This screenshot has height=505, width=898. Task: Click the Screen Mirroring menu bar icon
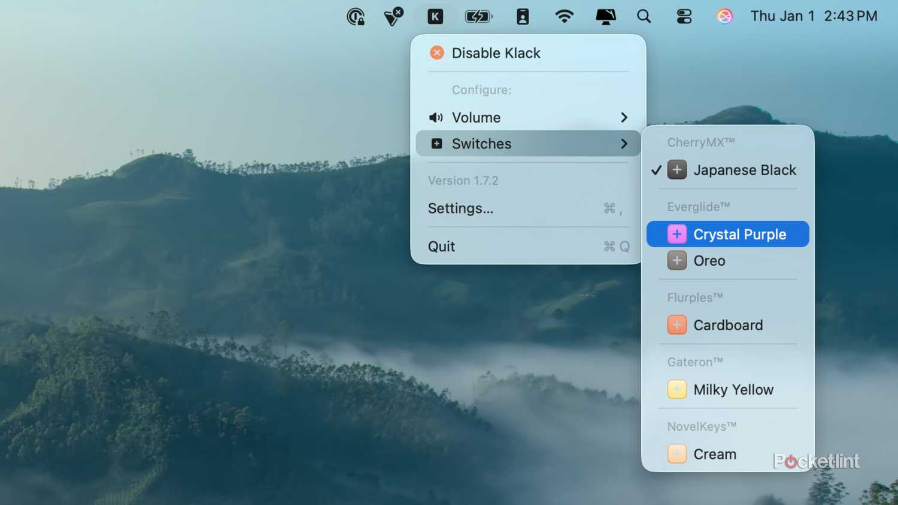605,16
